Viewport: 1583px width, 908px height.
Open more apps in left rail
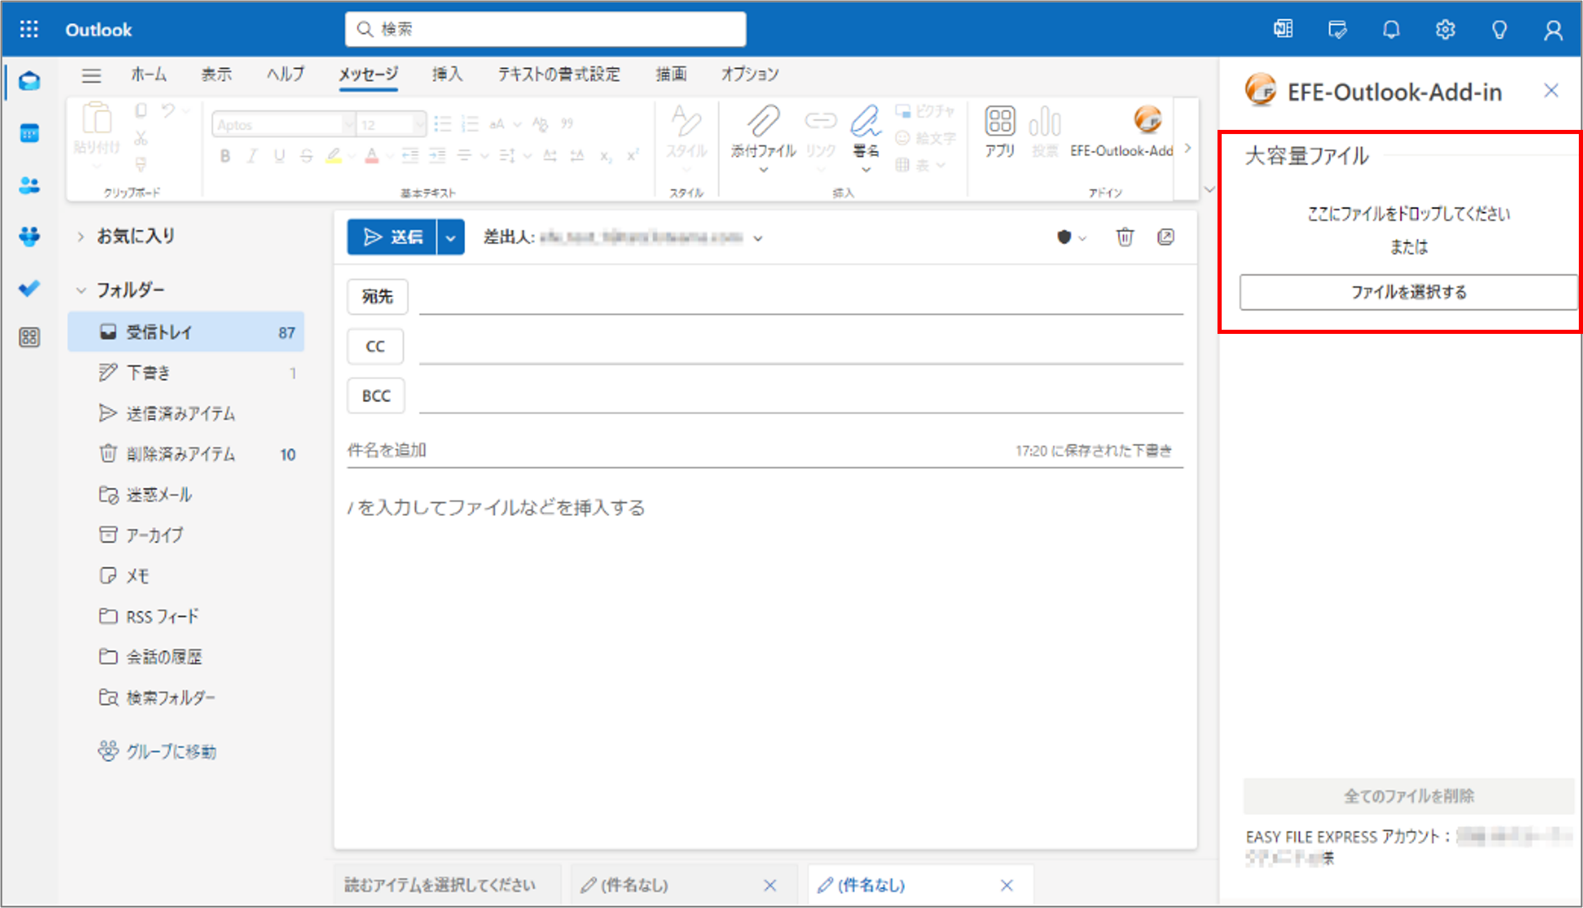(29, 337)
